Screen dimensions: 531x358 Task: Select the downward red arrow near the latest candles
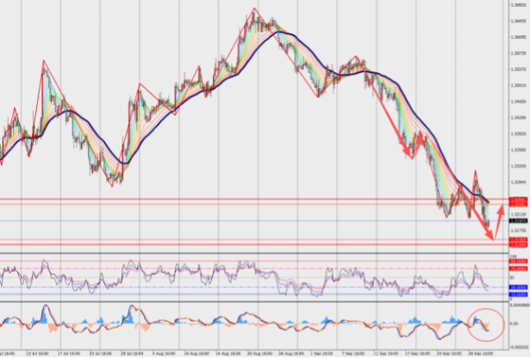click(x=480, y=221)
